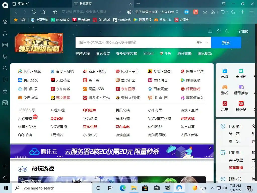The image size is (257, 193).
Task: Open the undo history dropdown arrow
Action: pos(227,12)
